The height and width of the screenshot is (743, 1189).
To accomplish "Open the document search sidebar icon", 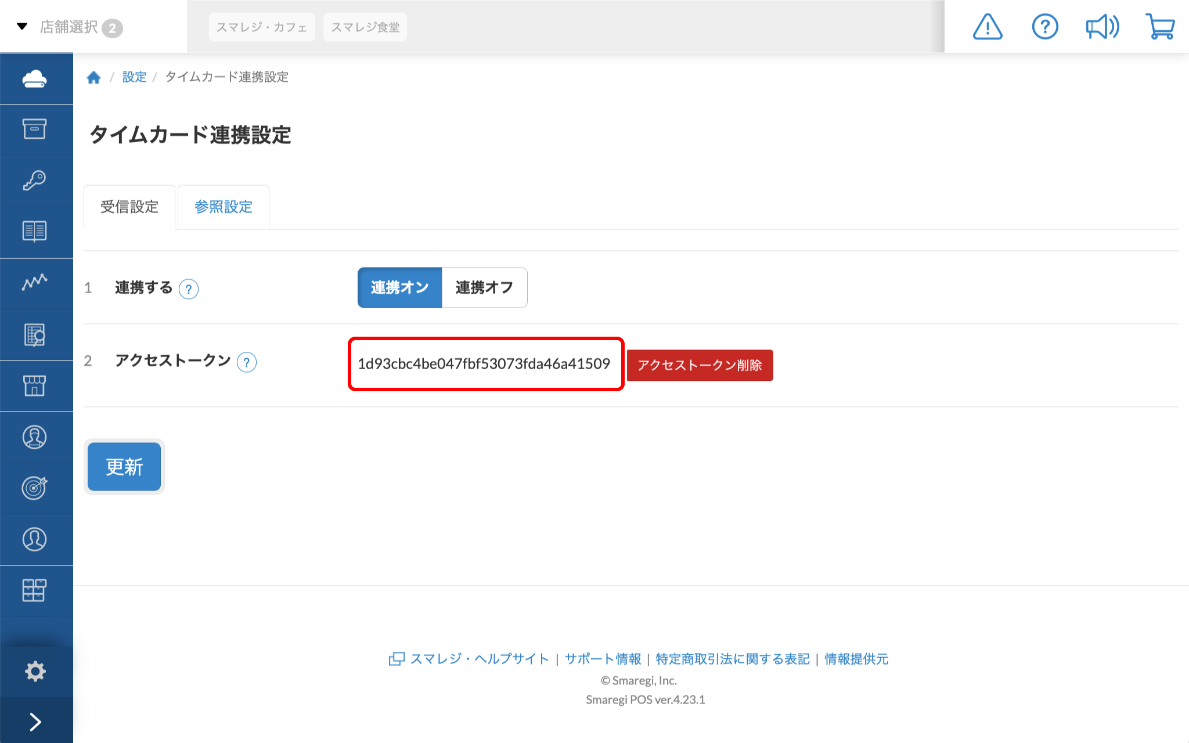I will pos(35,335).
